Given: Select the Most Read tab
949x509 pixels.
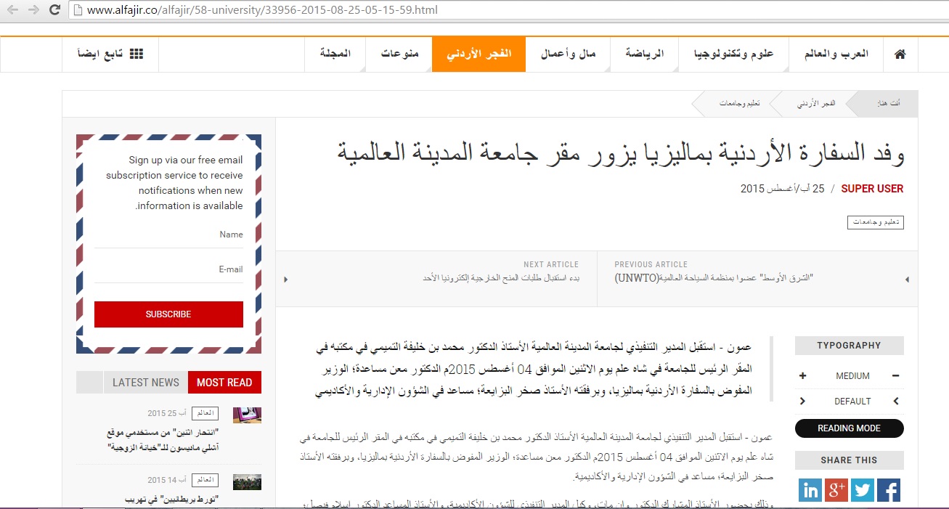Looking at the screenshot, I should pos(224,383).
